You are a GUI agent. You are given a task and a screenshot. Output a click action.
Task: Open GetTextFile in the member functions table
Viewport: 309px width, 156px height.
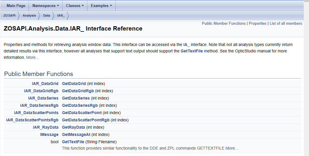coord(73,142)
